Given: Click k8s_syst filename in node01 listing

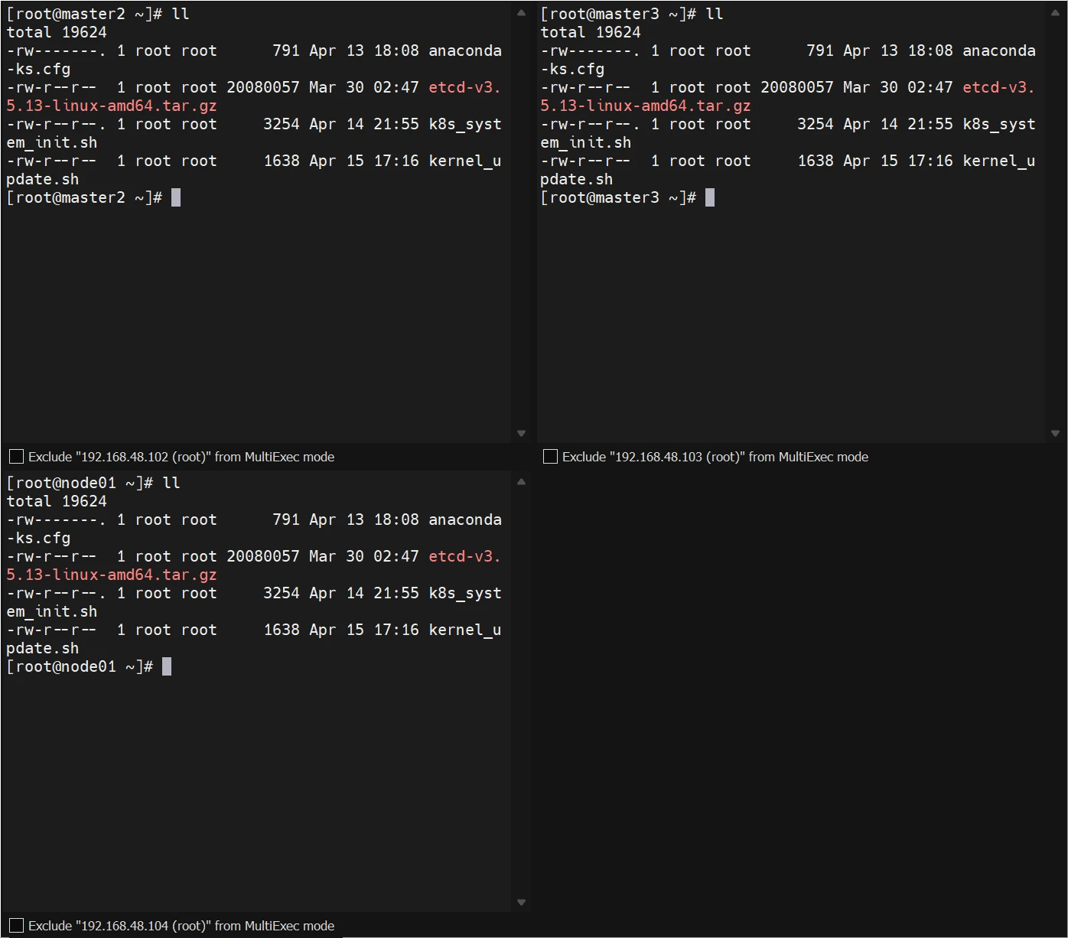Looking at the screenshot, I should 464,594.
